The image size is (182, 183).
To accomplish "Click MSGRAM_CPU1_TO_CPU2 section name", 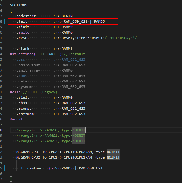I will tap(37, 152).
